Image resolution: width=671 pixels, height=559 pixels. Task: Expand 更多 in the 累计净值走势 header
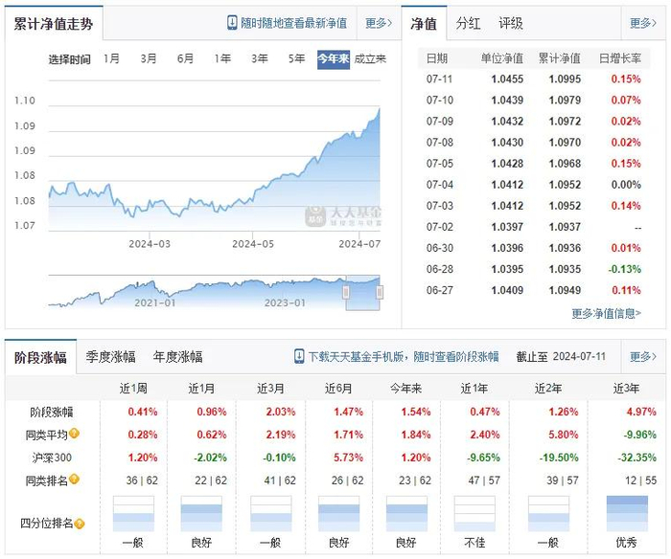[378, 23]
